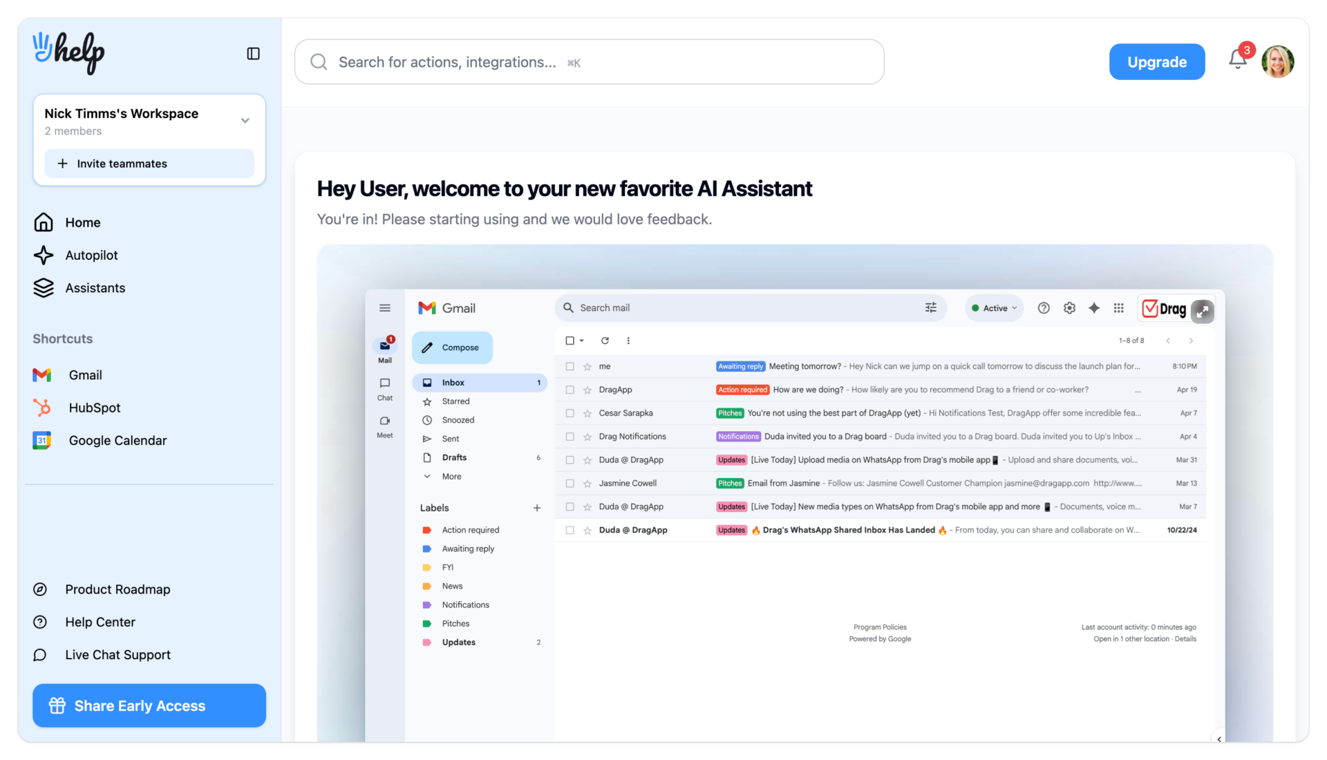
Task: Tick the checkbox for the DragApp email
Action: click(570, 390)
